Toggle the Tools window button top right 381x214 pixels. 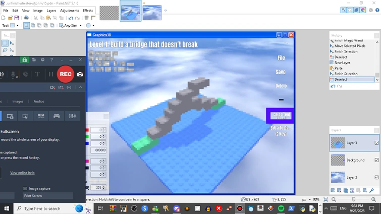[x=343, y=10]
